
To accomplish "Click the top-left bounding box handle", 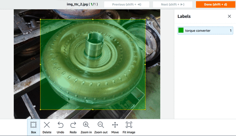I will pos(40,19).
